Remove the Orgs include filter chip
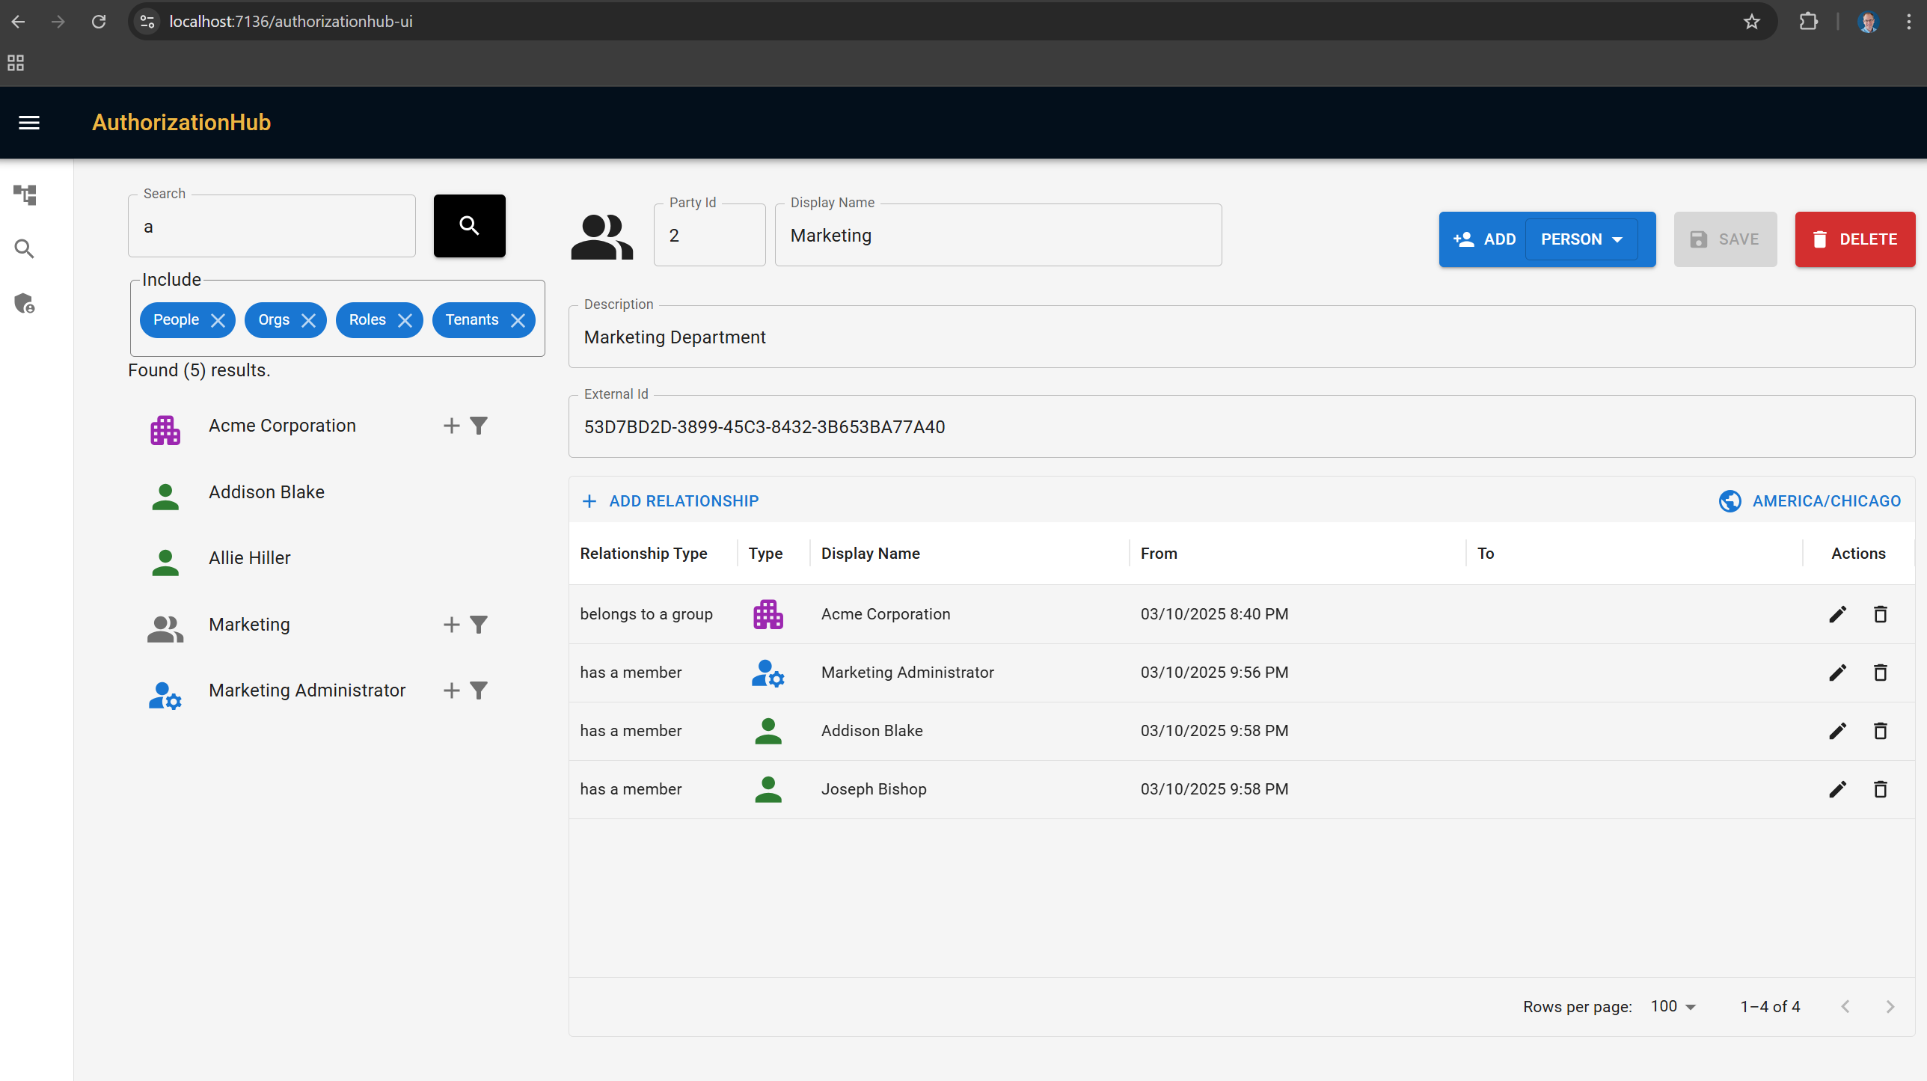The image size is (1927, 1081). pyautogui.click(x=308, y=320)
